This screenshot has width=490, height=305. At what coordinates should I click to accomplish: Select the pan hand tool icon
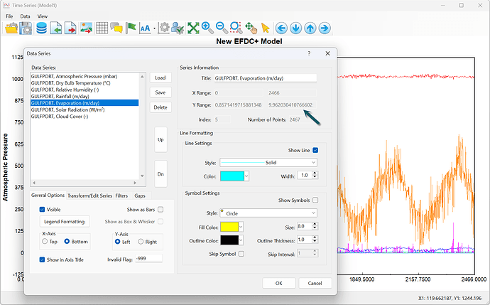[x=251, y=28]
